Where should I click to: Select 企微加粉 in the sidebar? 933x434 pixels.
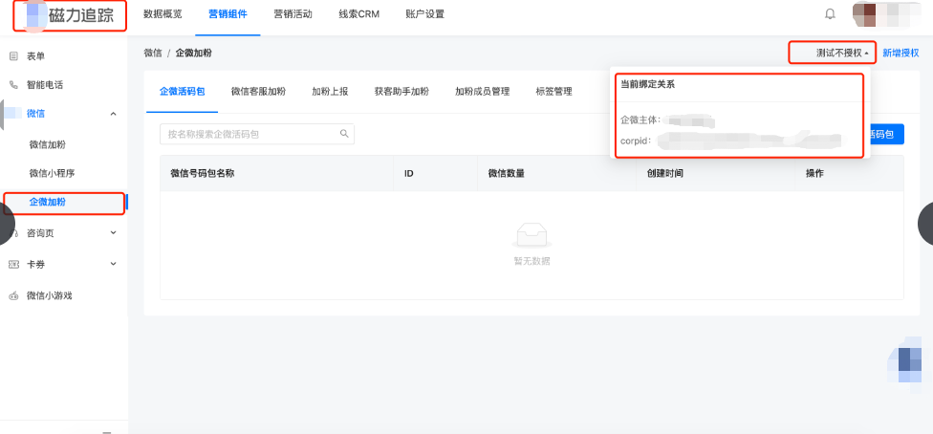pyautogui.click(x=47, y=202)
